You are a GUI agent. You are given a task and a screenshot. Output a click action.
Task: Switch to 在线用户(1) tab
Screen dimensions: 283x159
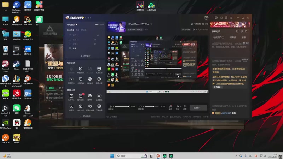[x=219, y=37]
